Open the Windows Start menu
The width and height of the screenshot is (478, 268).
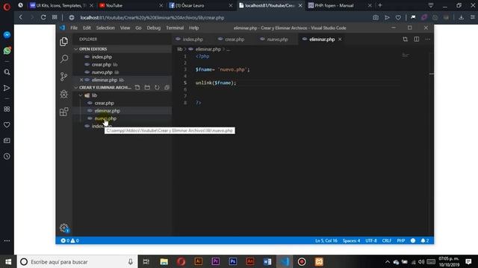pos(8,261)
